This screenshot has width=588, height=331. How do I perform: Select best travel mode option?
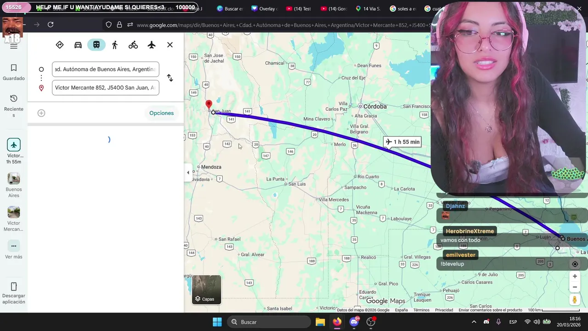coord(60,45)
